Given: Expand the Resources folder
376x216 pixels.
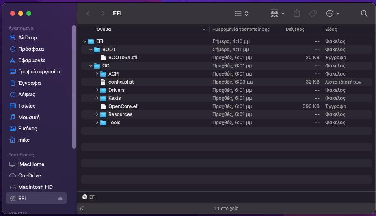Looking at the screenshot, I should [97, 114].
